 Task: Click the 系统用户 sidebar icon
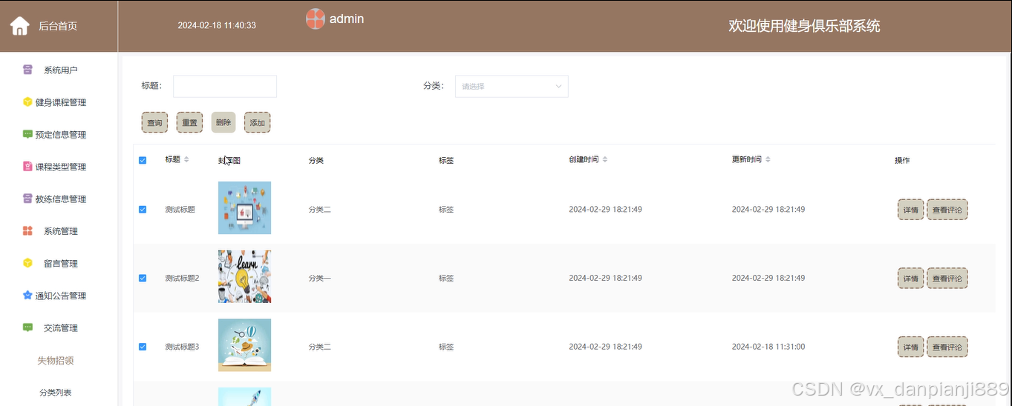[x=27, y=70]
